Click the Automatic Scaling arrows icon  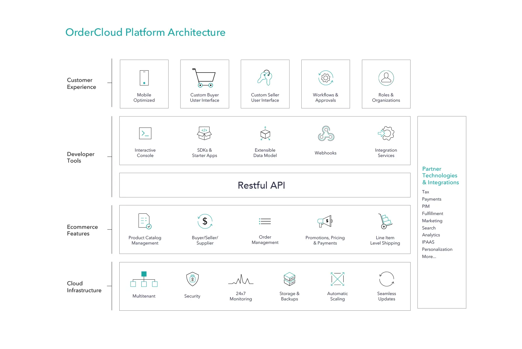[x=337, y=279]
